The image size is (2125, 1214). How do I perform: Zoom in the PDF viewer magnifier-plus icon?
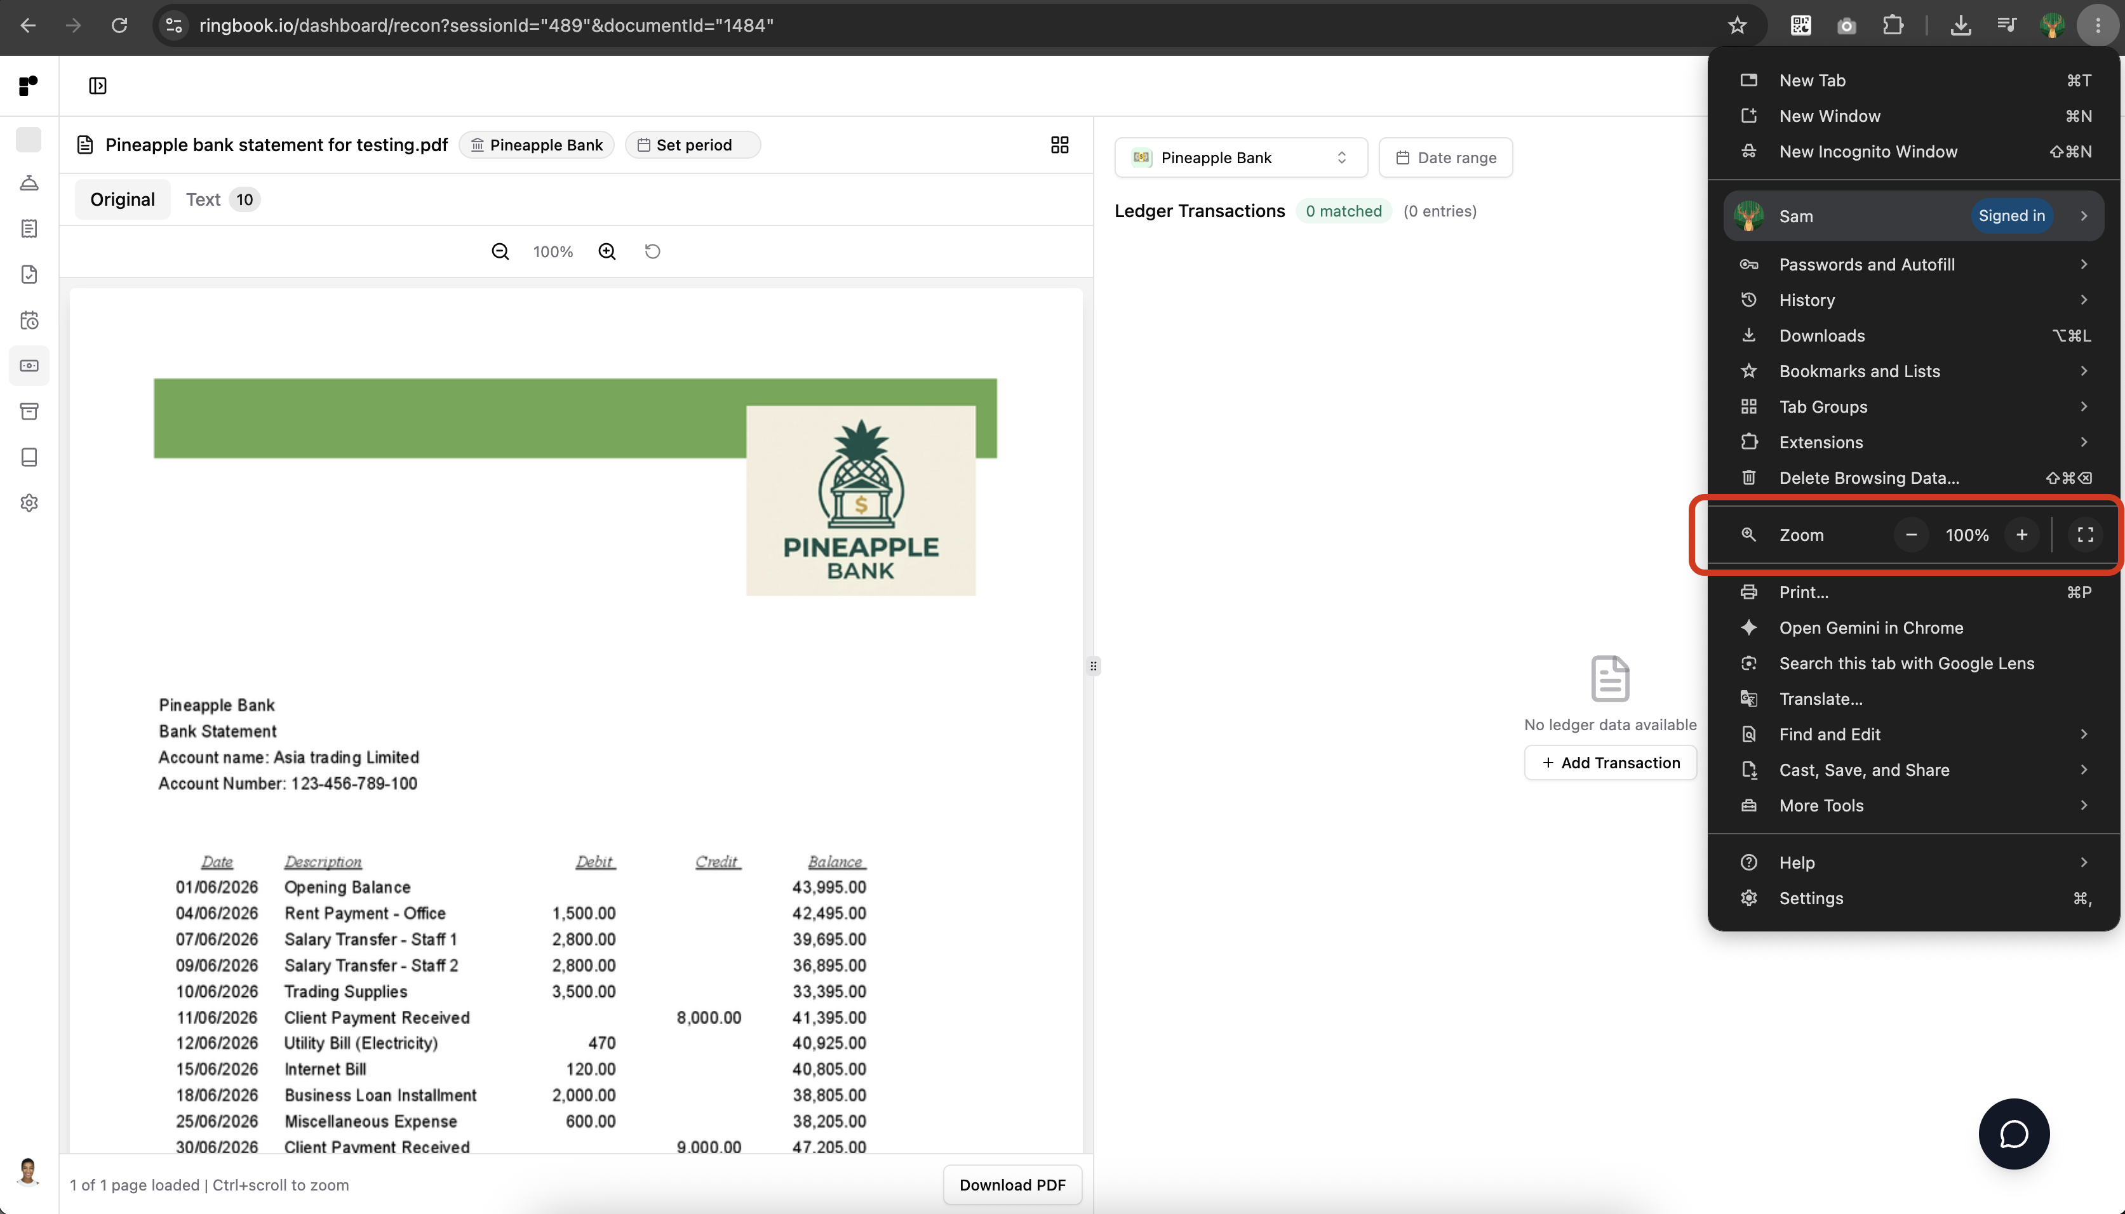607,252
